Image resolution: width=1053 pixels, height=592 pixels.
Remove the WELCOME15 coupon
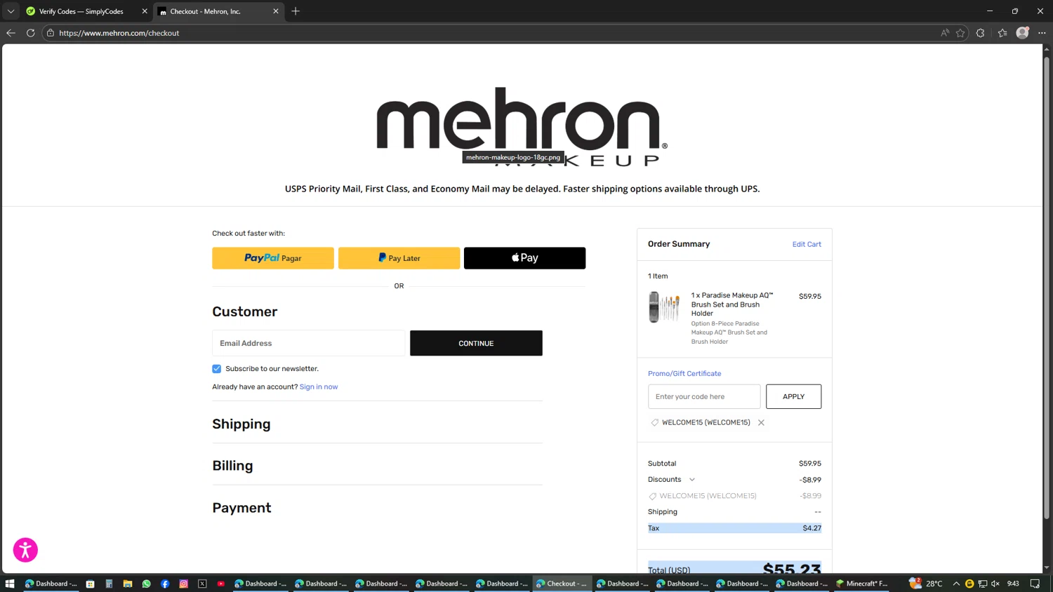761,423
